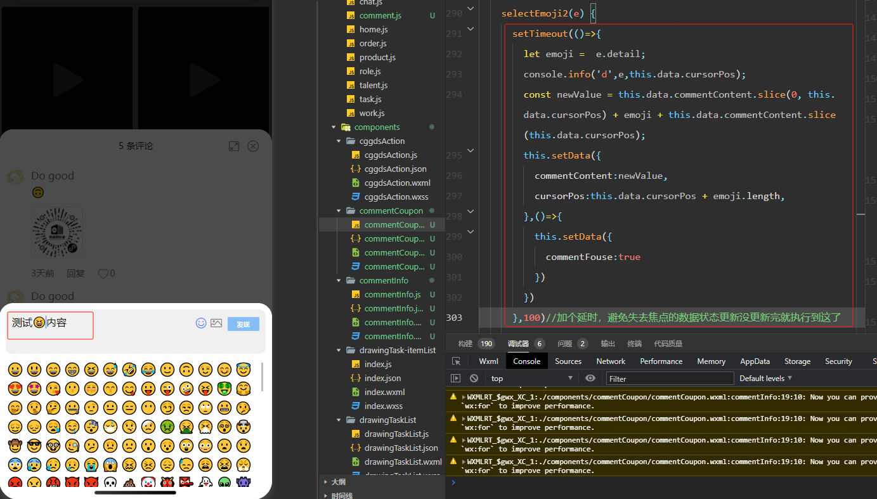Collapse the components folder in file tree
Viewport: 877px width, 499px height.
(334, 127)
